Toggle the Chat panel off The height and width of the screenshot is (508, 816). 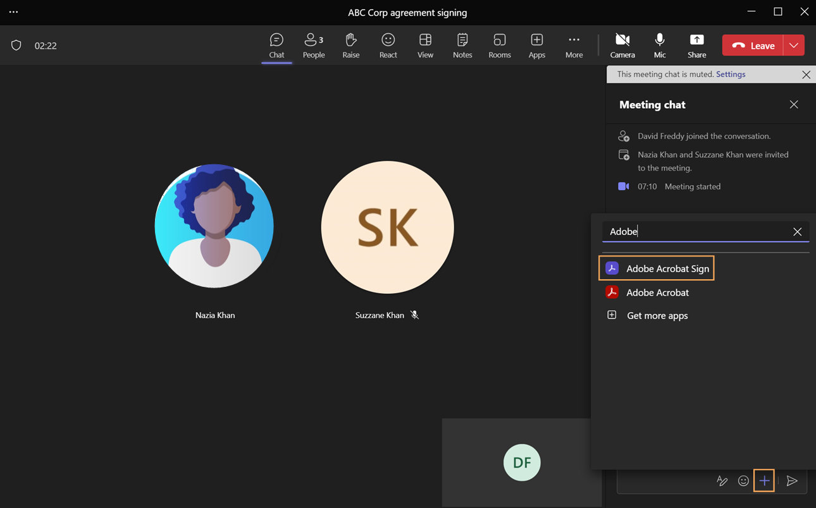click(x=276, y=45)
